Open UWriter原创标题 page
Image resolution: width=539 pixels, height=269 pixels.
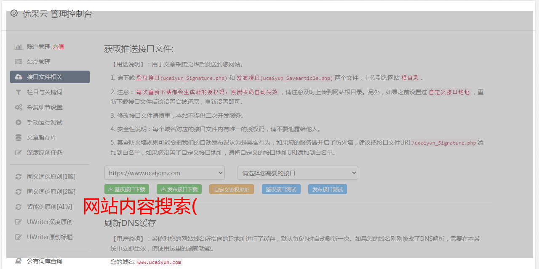click(x=50, y=237)
